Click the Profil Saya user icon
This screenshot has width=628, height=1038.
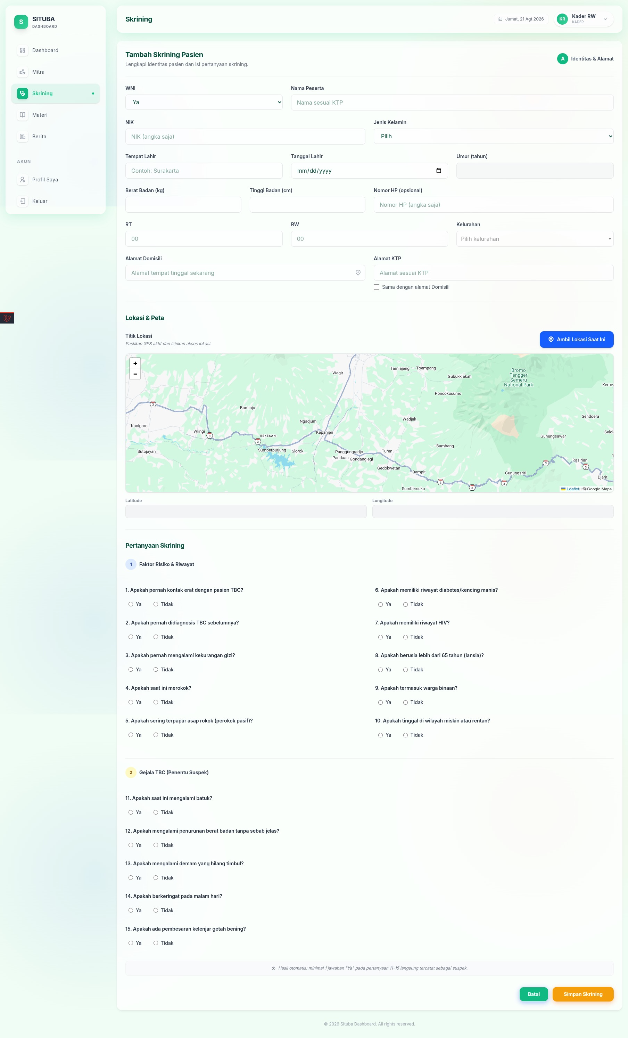(23, 179)
